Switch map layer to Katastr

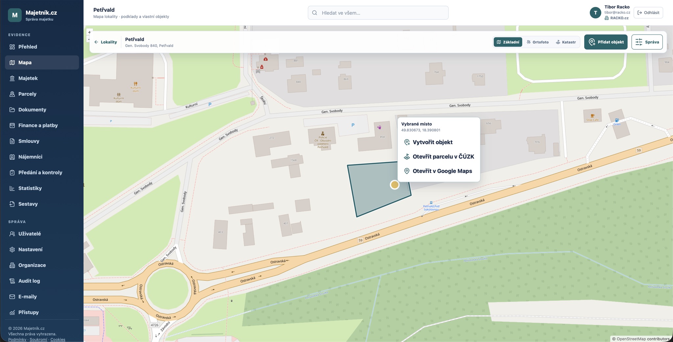(566, 42)
